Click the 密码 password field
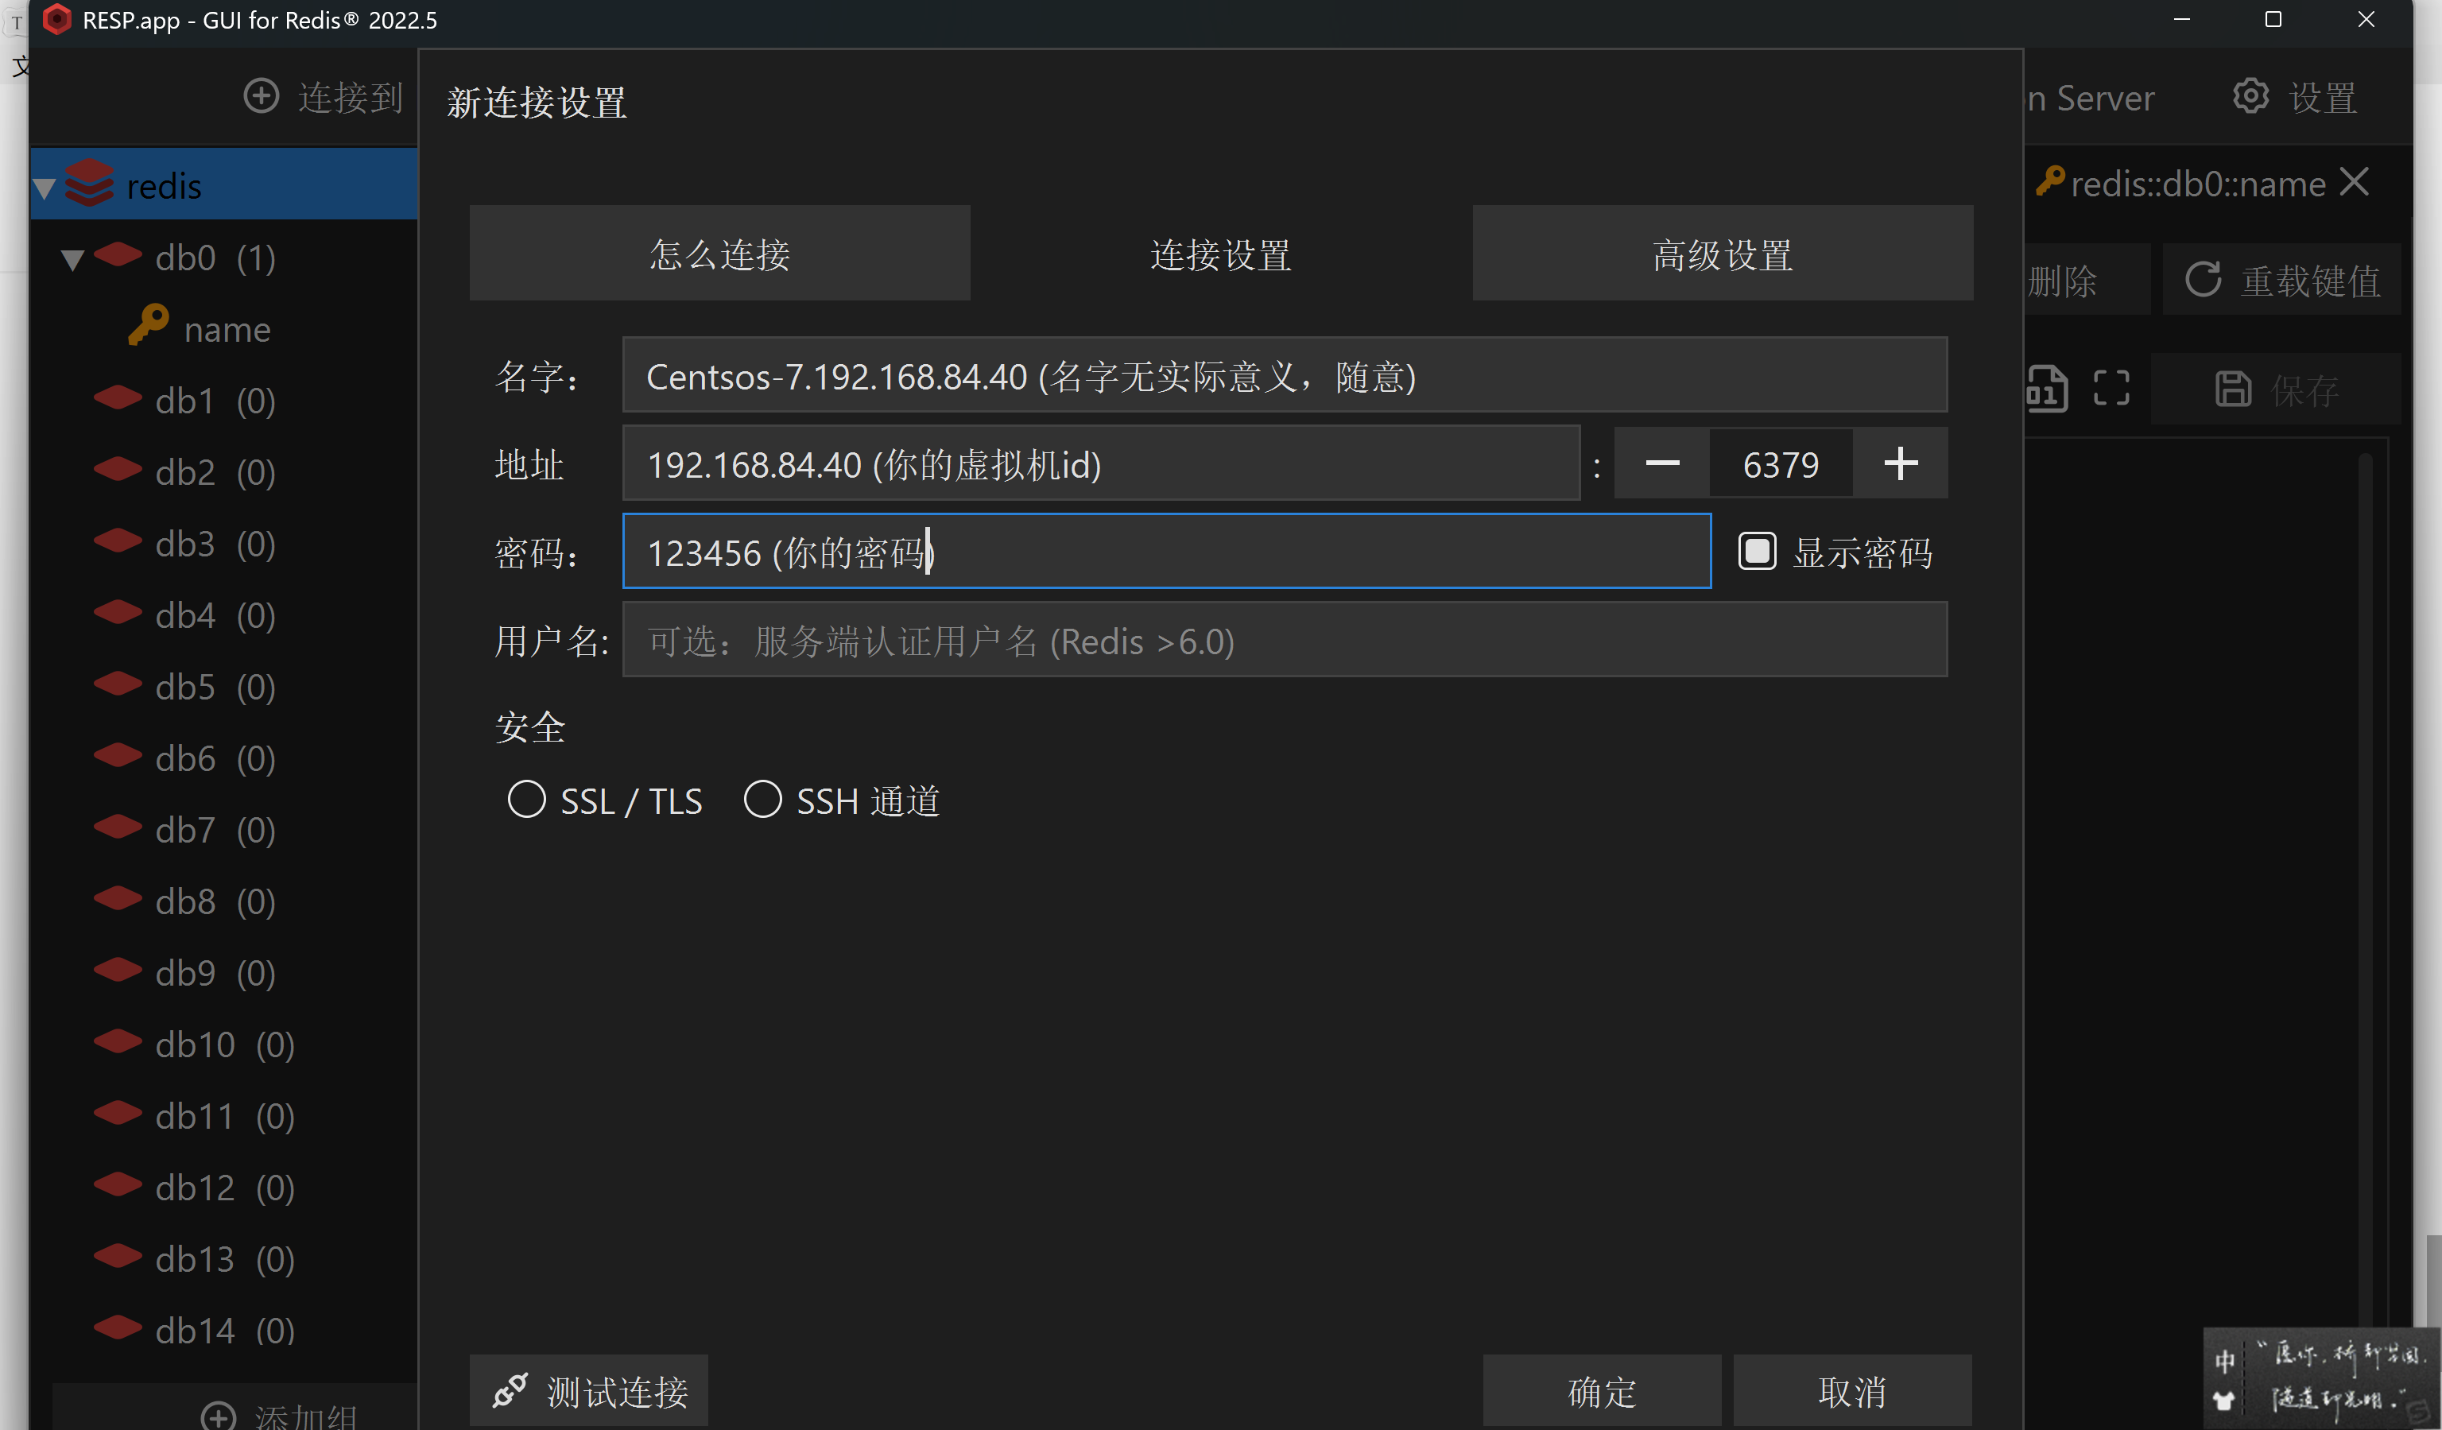Viewport: 2442px width, 1430px height. click(1167, 552)
